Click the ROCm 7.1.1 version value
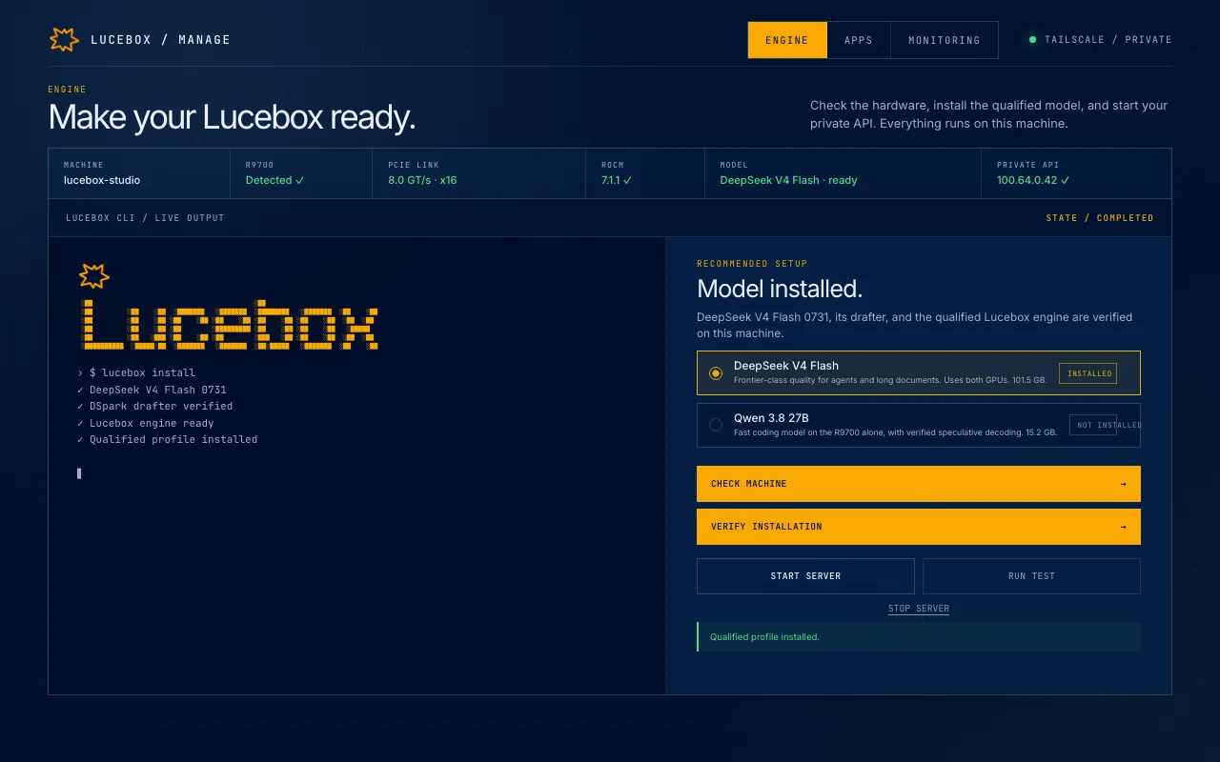Screen dimensions: 1220x762 point(617,180)
